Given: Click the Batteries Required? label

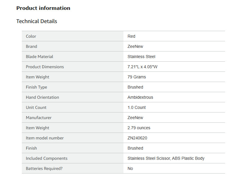Looking at the screenshot, I should coord(44,168).
